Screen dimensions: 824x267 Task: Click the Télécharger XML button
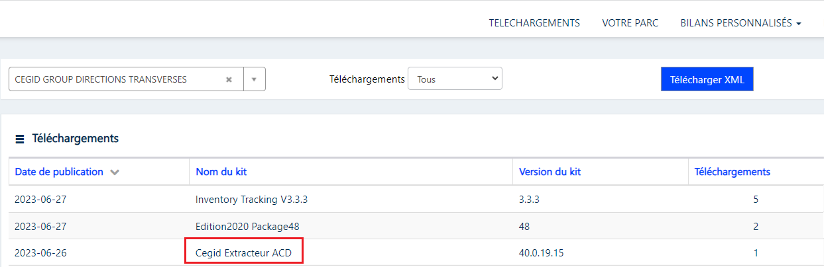707,79
